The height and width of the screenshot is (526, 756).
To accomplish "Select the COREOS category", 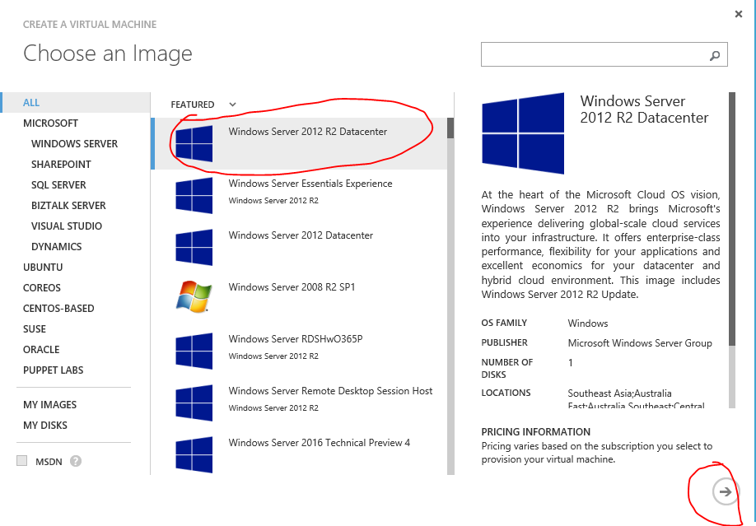I will tap(42, 288).
